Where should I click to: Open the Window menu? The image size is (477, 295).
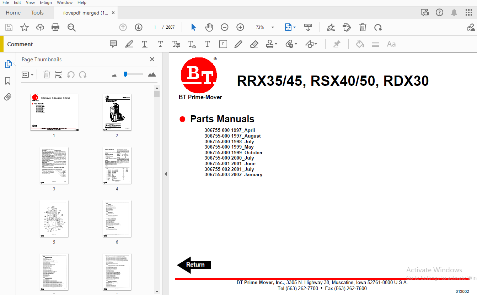65,2
